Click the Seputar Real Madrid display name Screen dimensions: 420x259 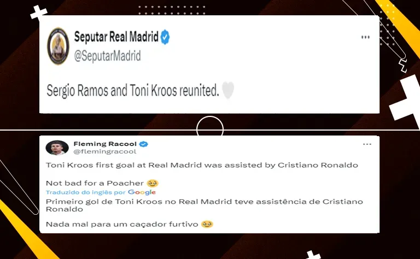(116, 37)
